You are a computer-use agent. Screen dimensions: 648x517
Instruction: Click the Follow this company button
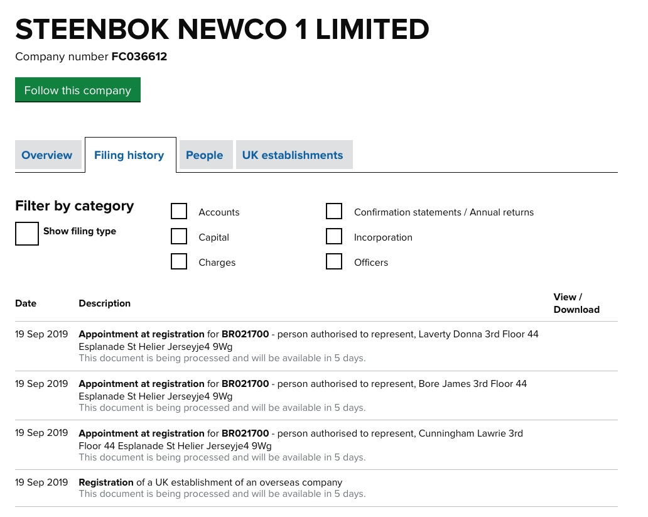pos(78,90)
